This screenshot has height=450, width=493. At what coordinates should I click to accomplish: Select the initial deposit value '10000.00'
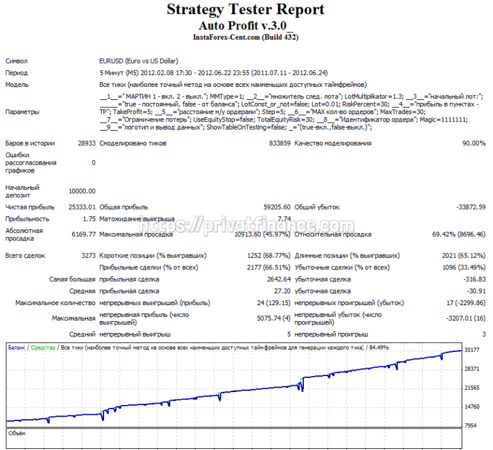pos(82,192)
